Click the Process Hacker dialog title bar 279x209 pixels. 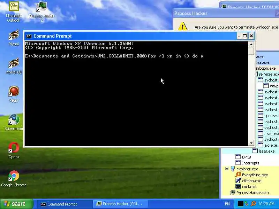point(226,13)
